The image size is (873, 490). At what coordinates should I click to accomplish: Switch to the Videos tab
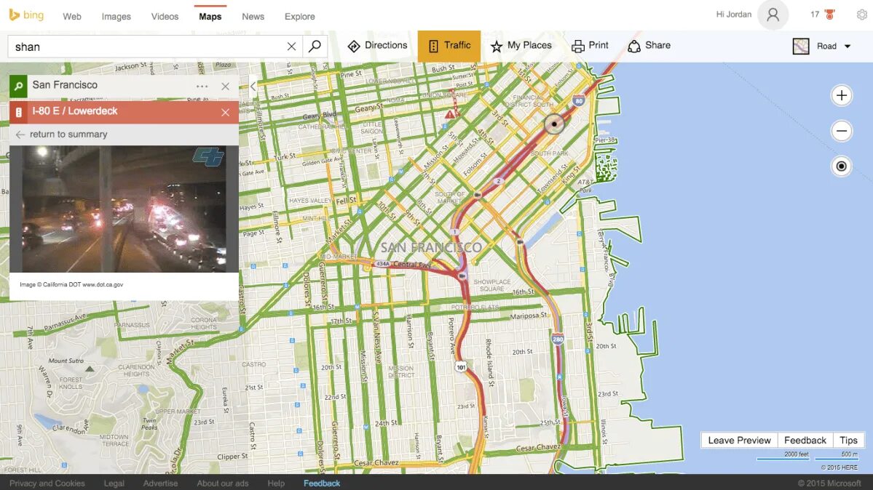click(165, 17)
